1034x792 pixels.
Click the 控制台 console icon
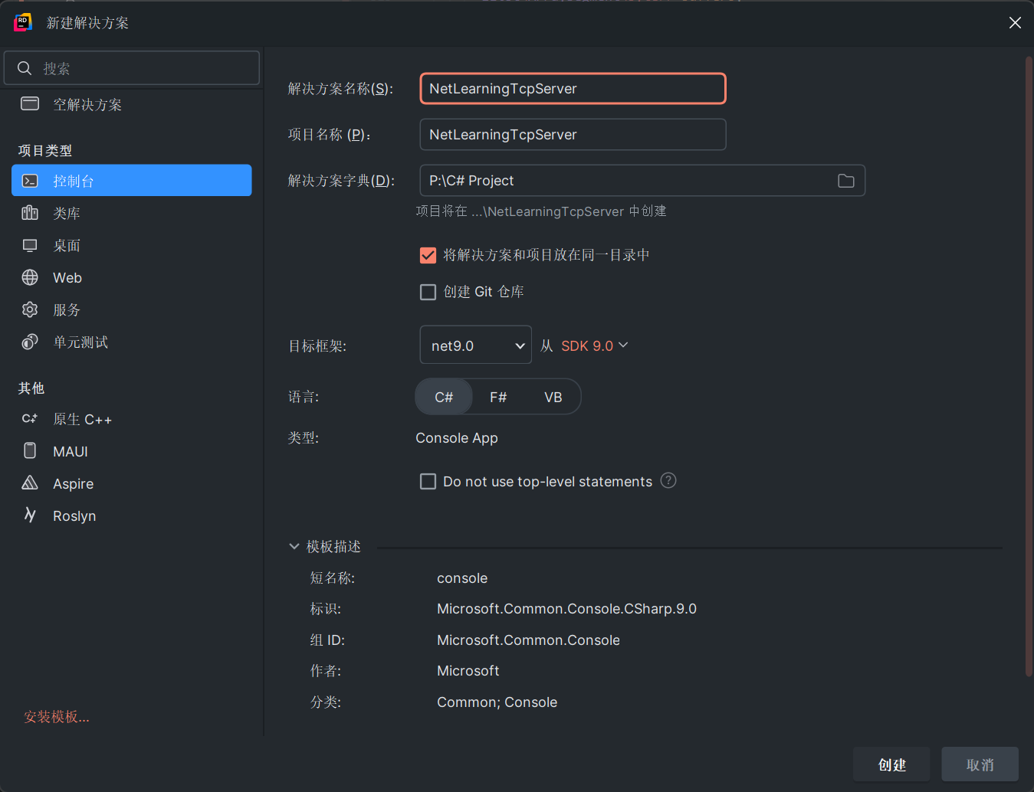point(30,181)
